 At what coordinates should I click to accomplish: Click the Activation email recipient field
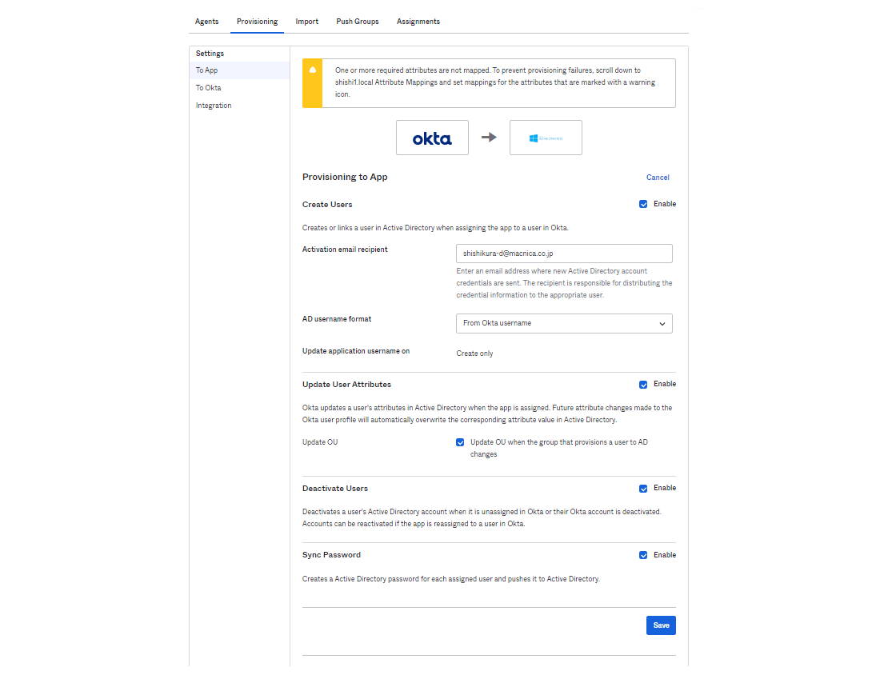click(564, 254)
